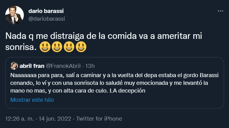This screenshot has height=128, width=229.
Task: Open the abril fran name in quoted tweet
Action: pyautogui.click(x=32, y=66)
